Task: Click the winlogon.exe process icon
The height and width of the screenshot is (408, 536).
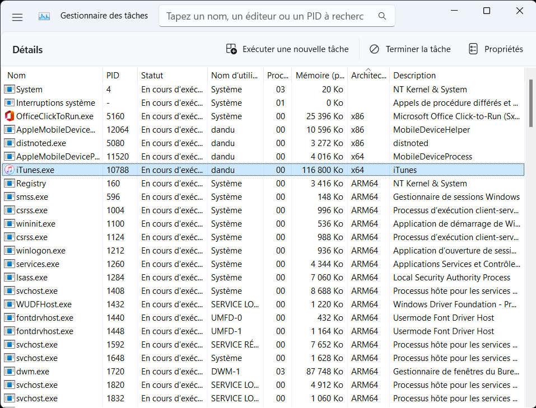Action: pos(9,251)
